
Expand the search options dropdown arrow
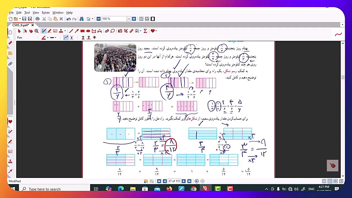click(x=92, y=19)
